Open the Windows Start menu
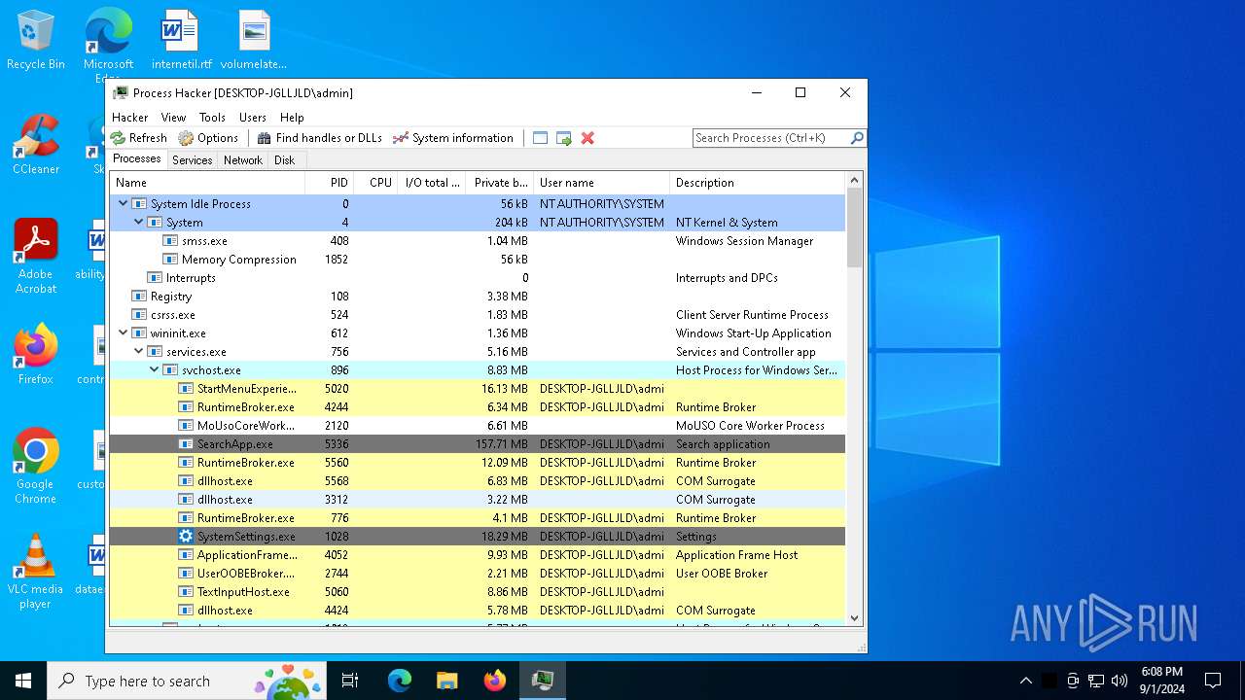The height and width of the screenshot is (700, 1245). click(23, 681)
